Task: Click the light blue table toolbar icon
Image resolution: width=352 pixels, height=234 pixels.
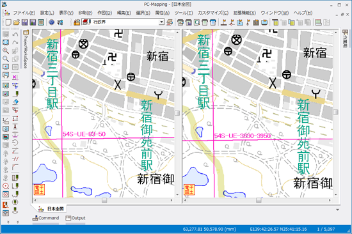Action: [x=213, y=22]
